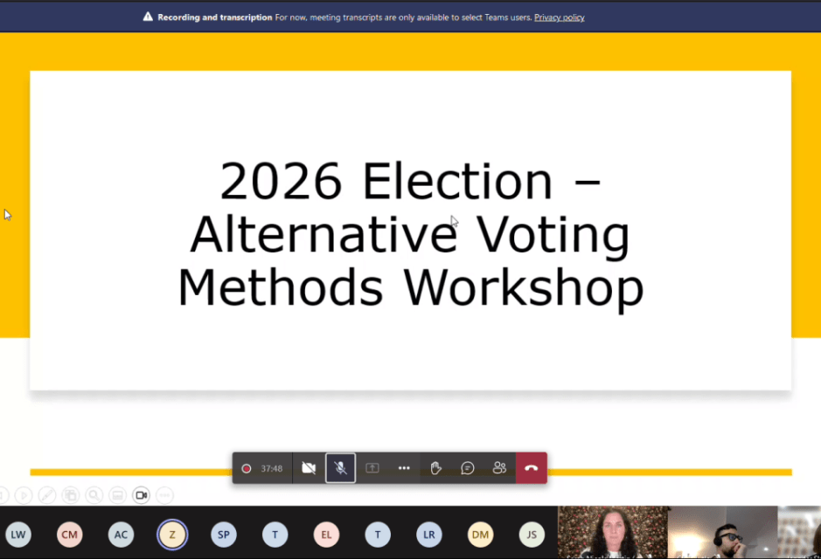Viewport: 821px width, 559px height.
Task: Click the warning icon in recording banner
Action: click(148, 17)
